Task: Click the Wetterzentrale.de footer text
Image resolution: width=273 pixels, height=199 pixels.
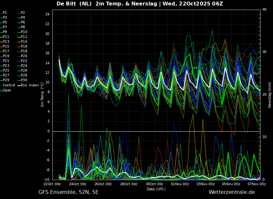Action: [232, 192]
